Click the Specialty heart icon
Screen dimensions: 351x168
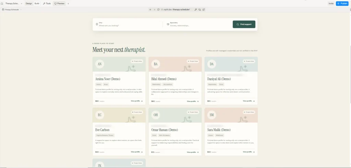pos(168,24)
